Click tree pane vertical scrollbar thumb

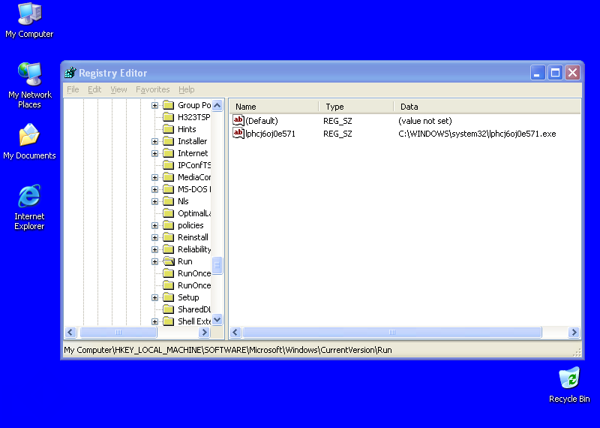[217, 265]
